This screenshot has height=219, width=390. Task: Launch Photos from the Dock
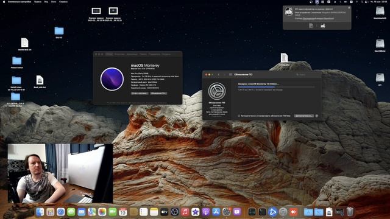click(102, 212)
